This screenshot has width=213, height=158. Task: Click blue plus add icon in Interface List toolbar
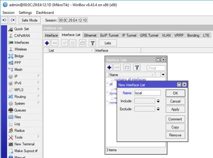(x=47, y=43)
